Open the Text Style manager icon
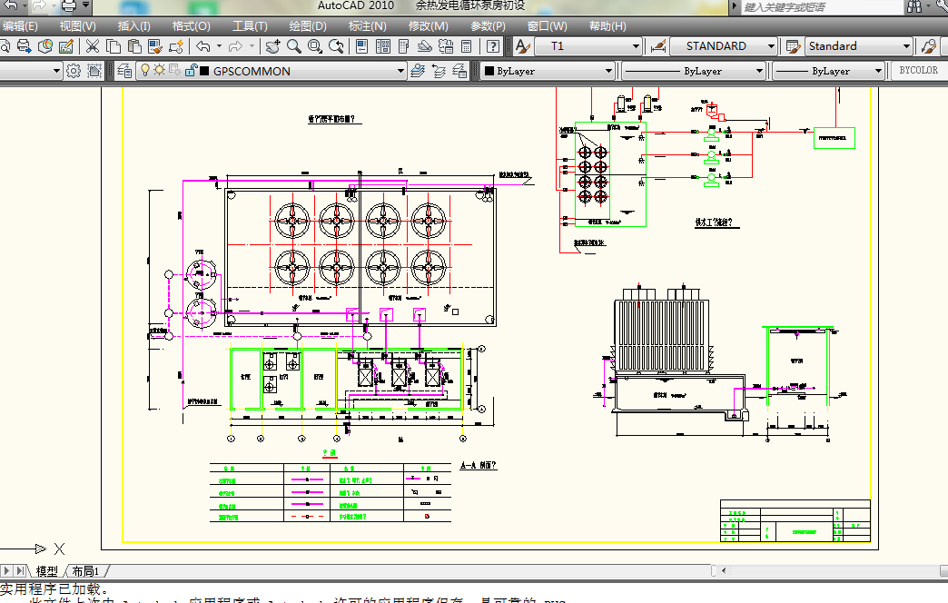The height and width of the screenshot is (603, 948). point(522,46)
